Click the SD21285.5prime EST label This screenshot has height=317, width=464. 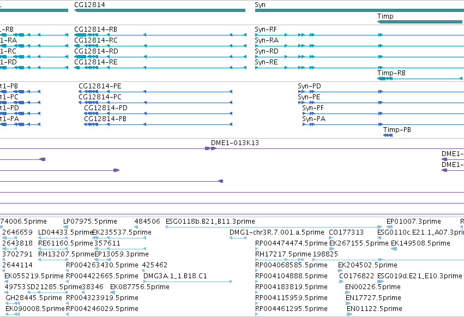tap(54, 287)
